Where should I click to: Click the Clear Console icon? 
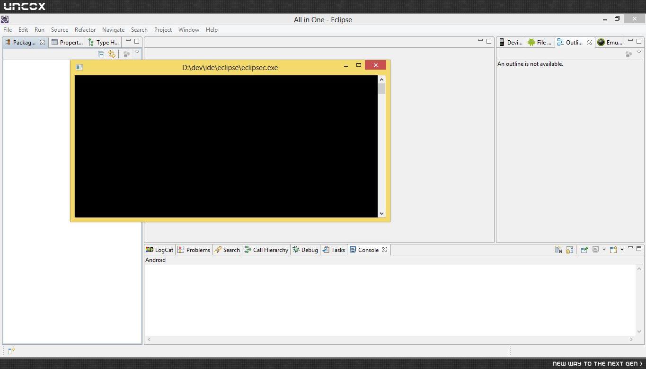tap(558, 250)
